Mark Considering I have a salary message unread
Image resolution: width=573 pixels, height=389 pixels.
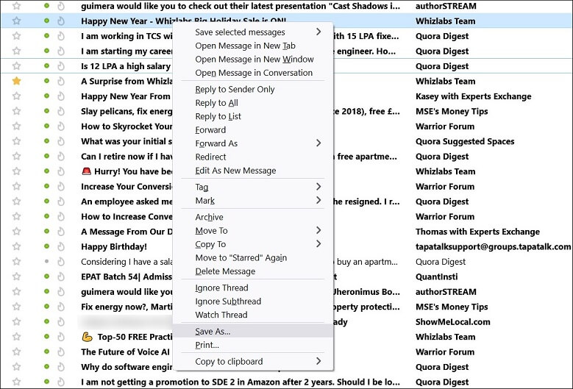(46, 261)
